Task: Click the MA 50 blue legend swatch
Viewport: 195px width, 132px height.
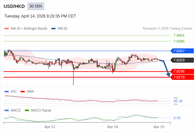Action: pyautogui.click(x=54, y=29)
